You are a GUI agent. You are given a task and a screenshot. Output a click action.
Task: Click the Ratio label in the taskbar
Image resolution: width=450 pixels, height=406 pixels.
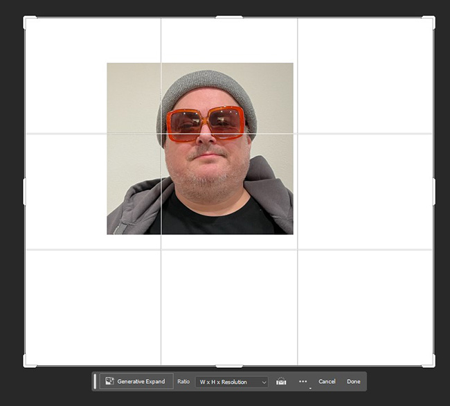pyautogui.click(x=183, y=382)
